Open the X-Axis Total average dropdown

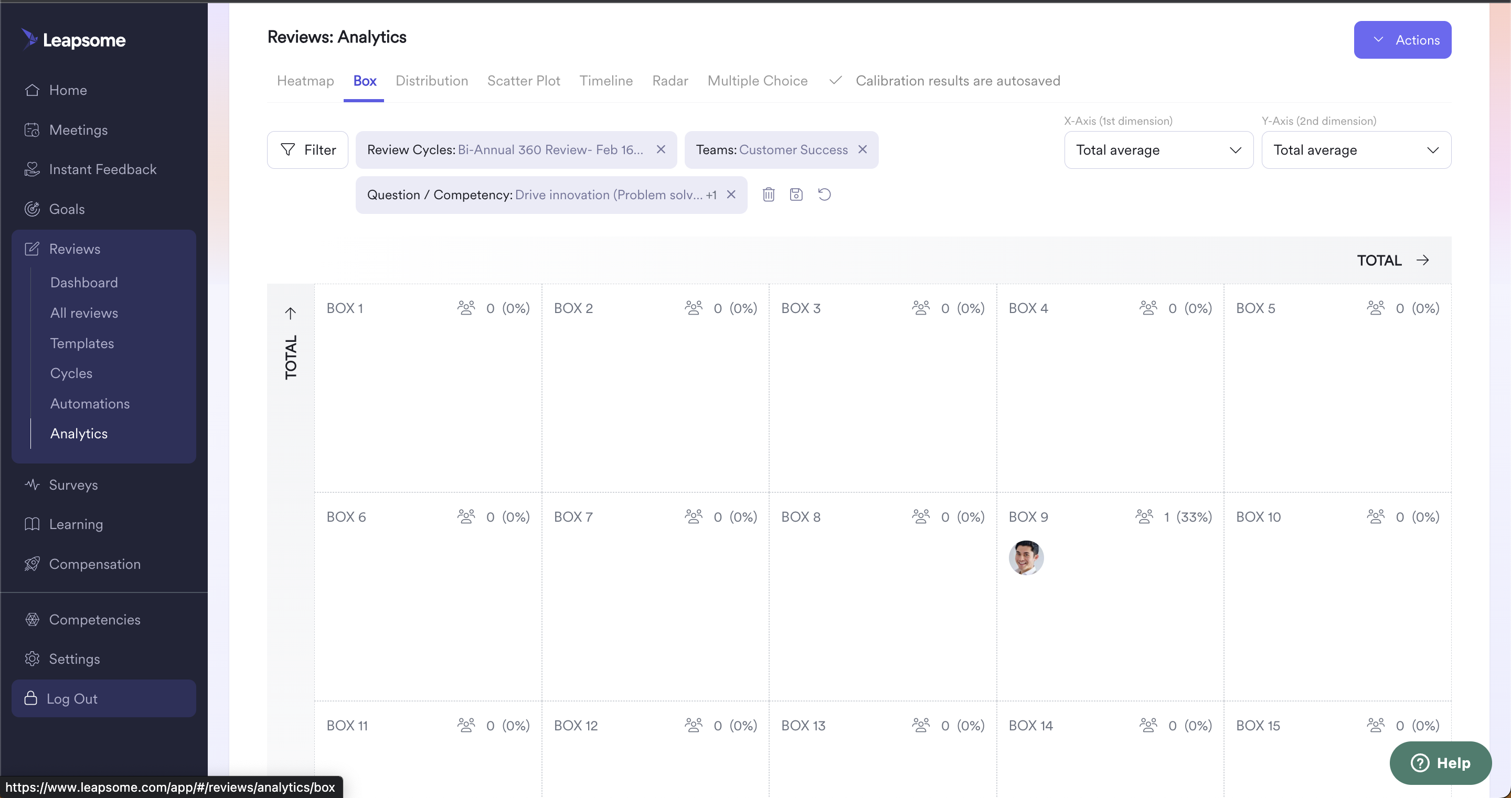[x=1158, y=149]
